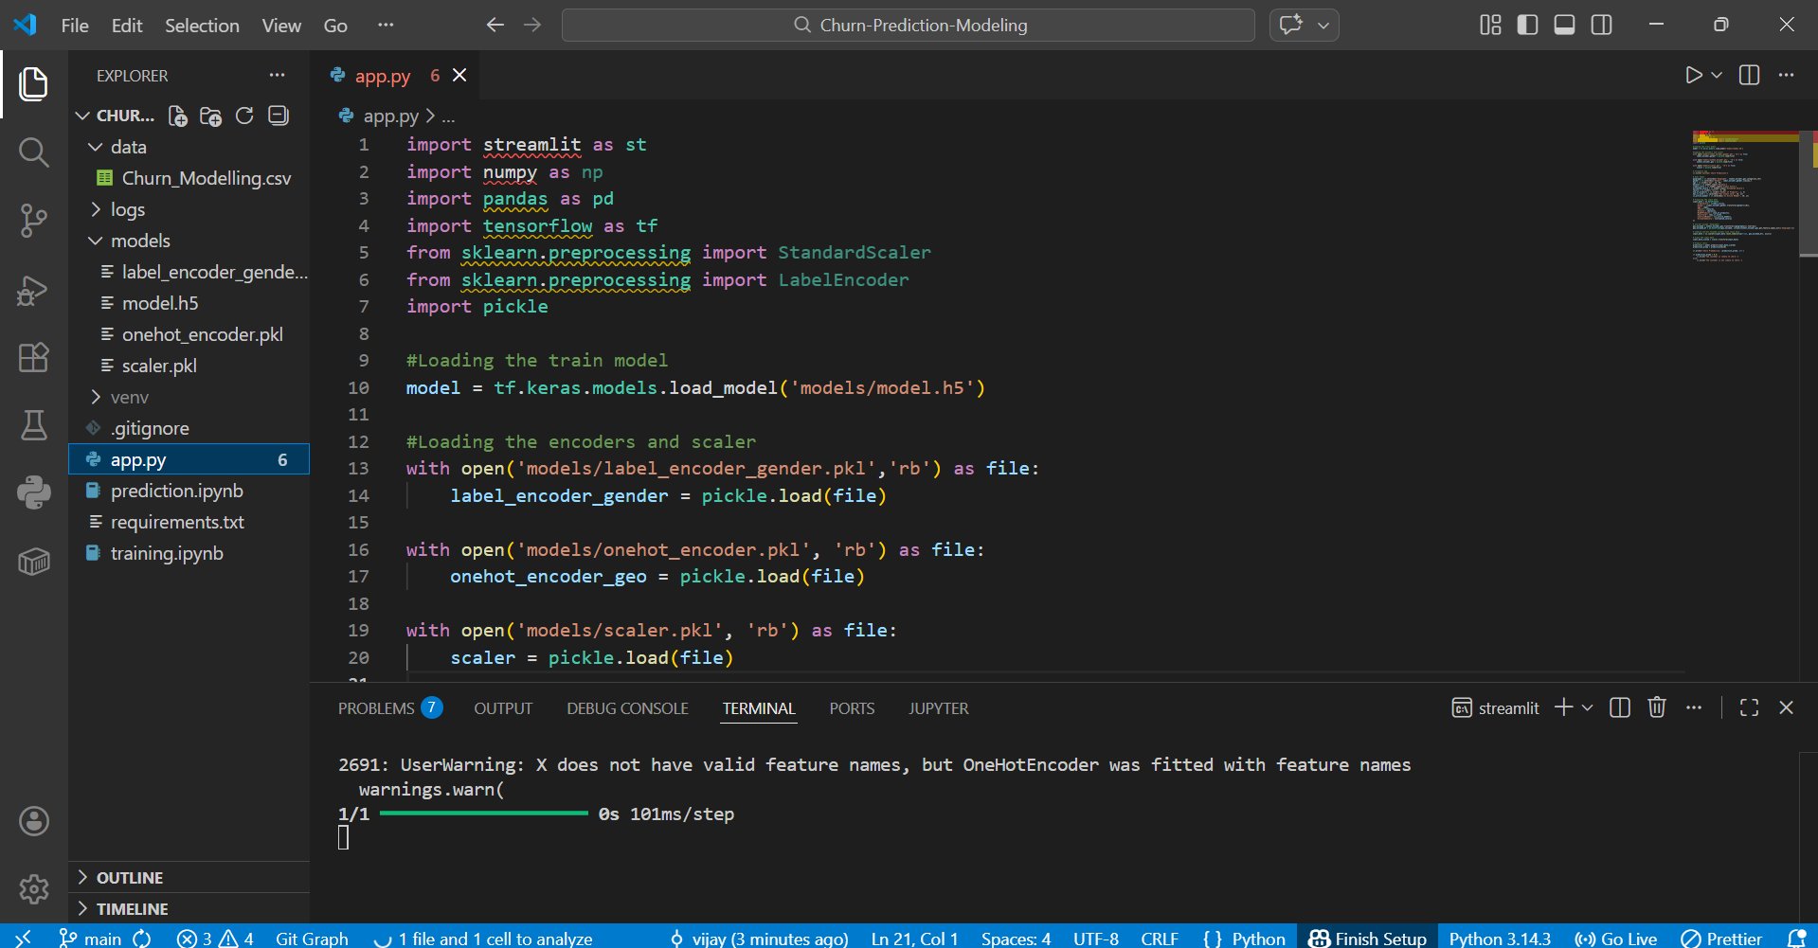Expand the logs folder
Viewport: 1818px width, 948px height.
click(x=127, y=209)
